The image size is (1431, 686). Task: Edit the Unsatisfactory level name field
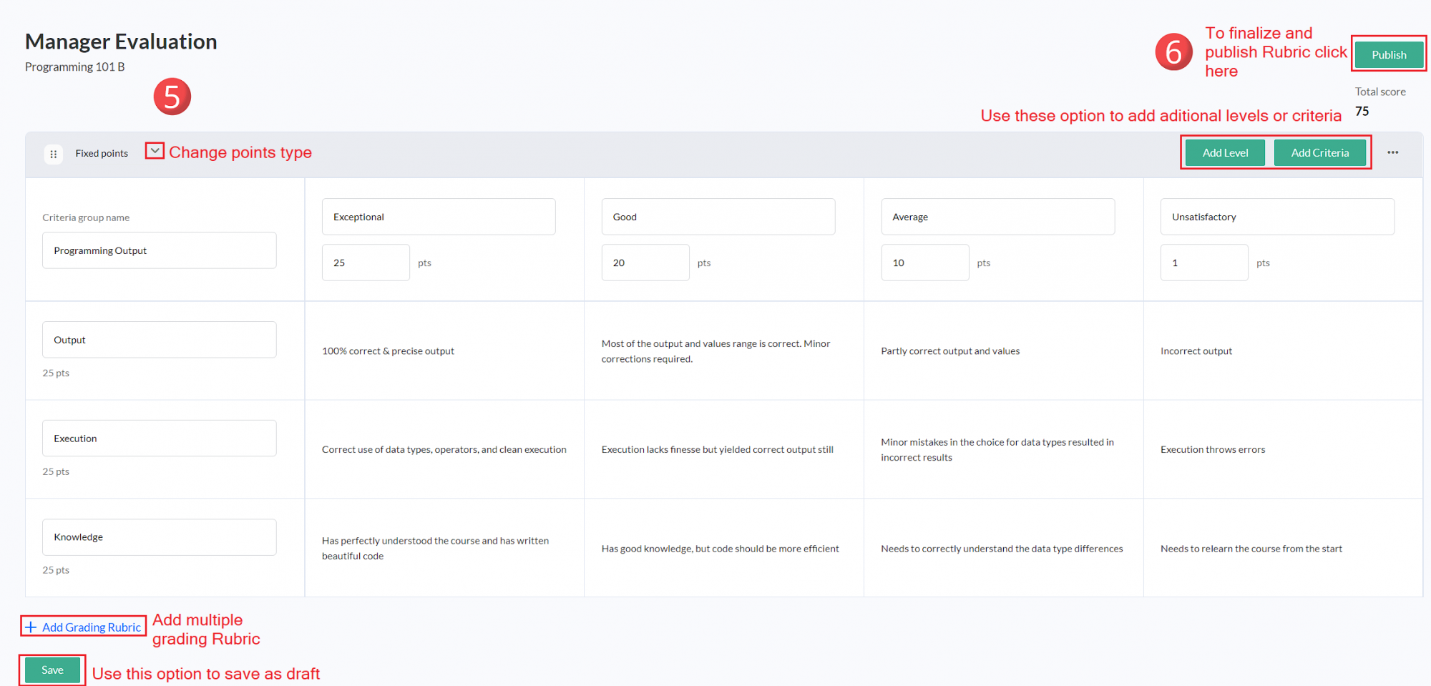[1277, 217]
